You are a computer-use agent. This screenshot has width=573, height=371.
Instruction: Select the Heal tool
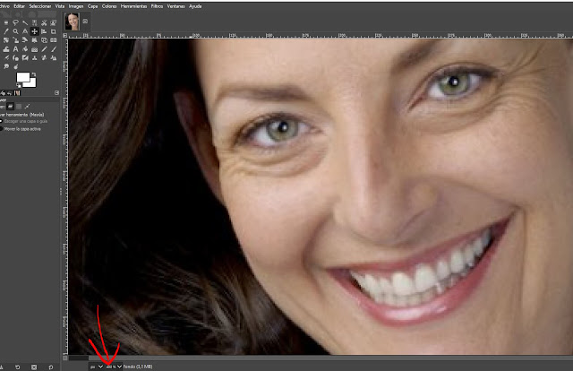pos(44,58)
